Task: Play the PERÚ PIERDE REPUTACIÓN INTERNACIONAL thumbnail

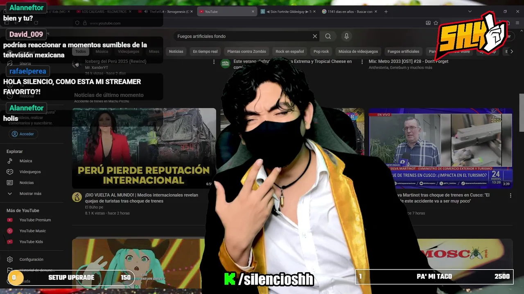Action: (144, 148)
